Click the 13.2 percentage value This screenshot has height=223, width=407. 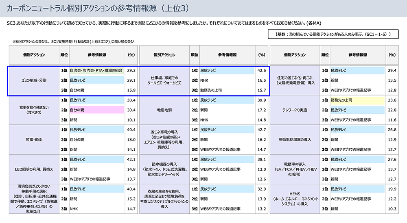click(x=262, y=209)
